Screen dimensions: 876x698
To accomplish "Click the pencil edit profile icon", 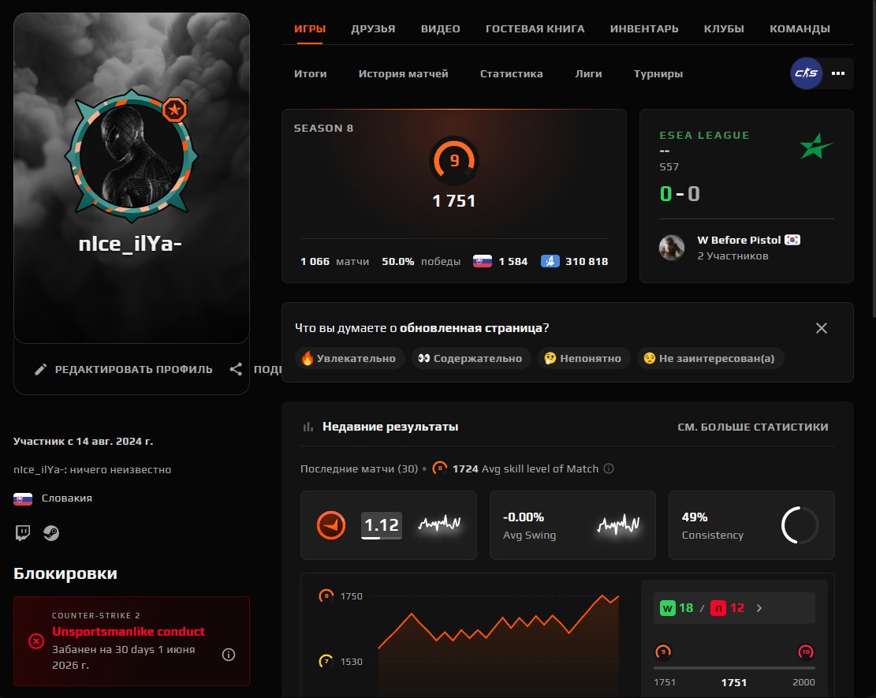I will (41, 369).
